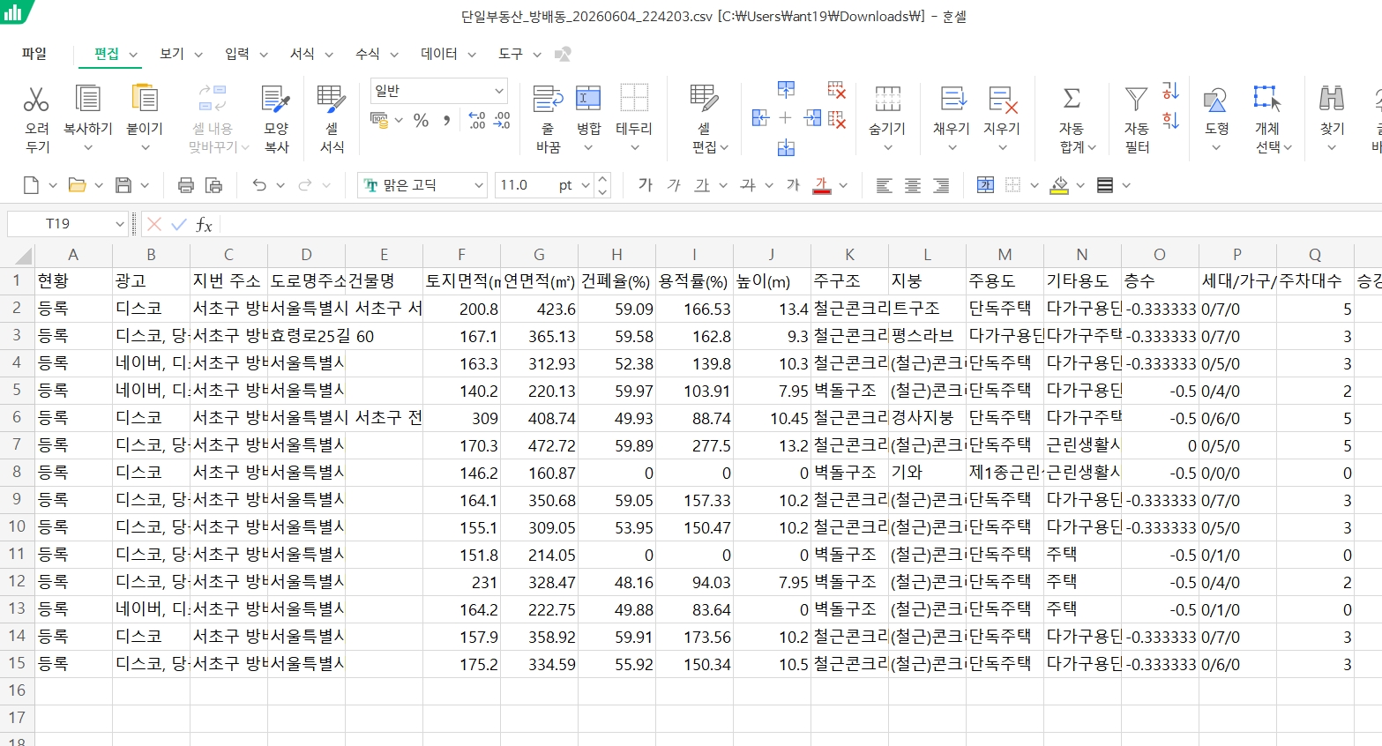Click the Copy (복사하기) icon

[x=87, y=99]
